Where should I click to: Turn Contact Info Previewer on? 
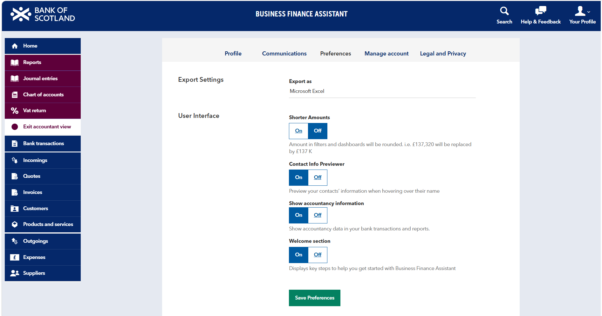pos(298,177)
